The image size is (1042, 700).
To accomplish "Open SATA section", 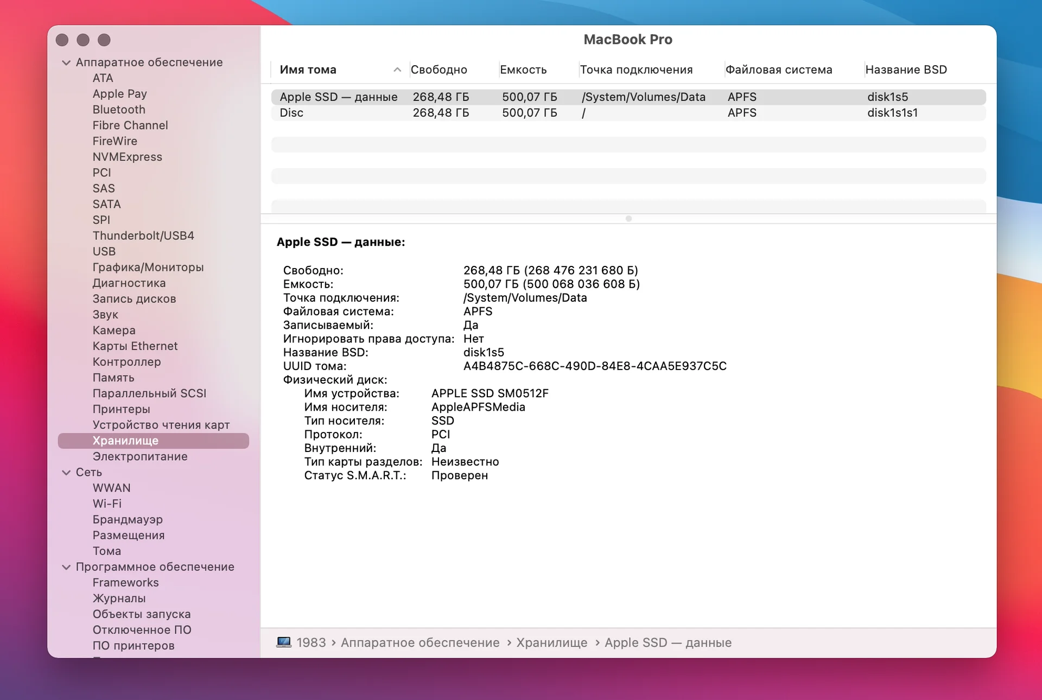I will pos(106,204).
